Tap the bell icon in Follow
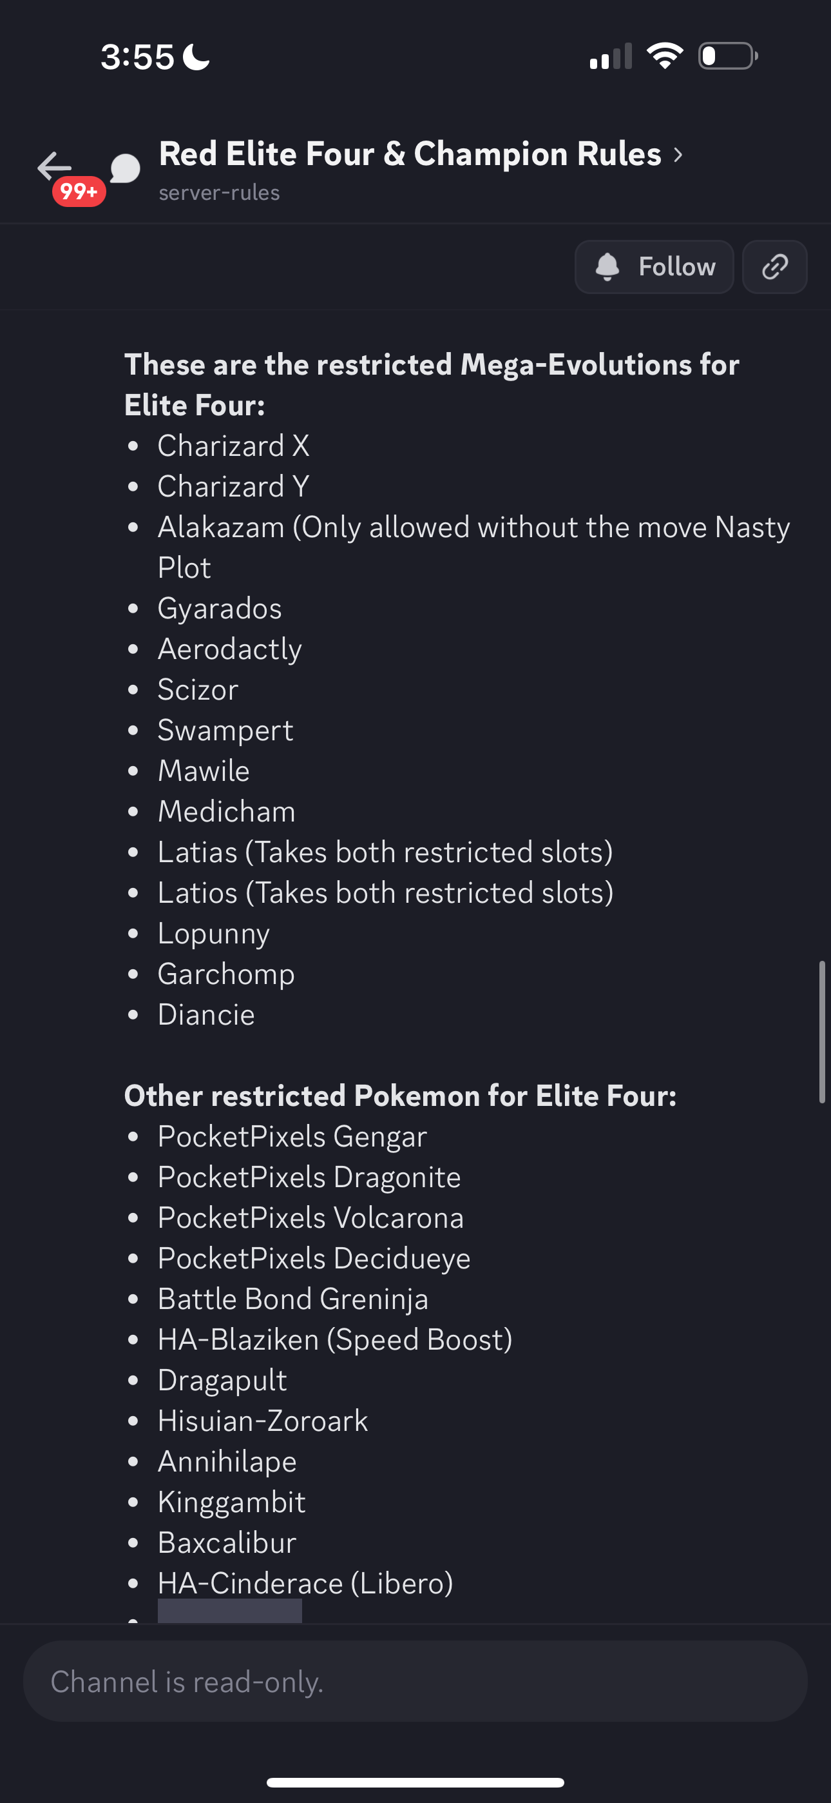The height and width of the screenshot is (1803, 831). 607,267
